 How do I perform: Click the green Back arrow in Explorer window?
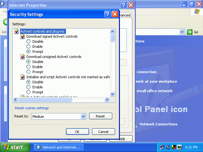(5, 22)
